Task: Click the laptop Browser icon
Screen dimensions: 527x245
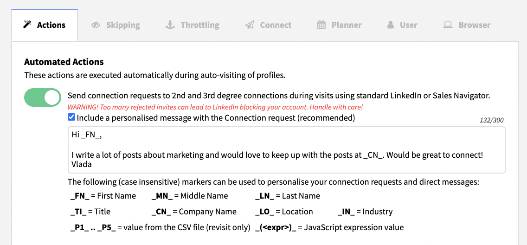Action: pos(448,25)
